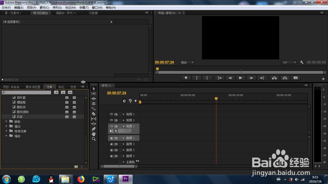Select the Rate Stretch tool
This screenshot has width=328, height=184.
point(94,109)
